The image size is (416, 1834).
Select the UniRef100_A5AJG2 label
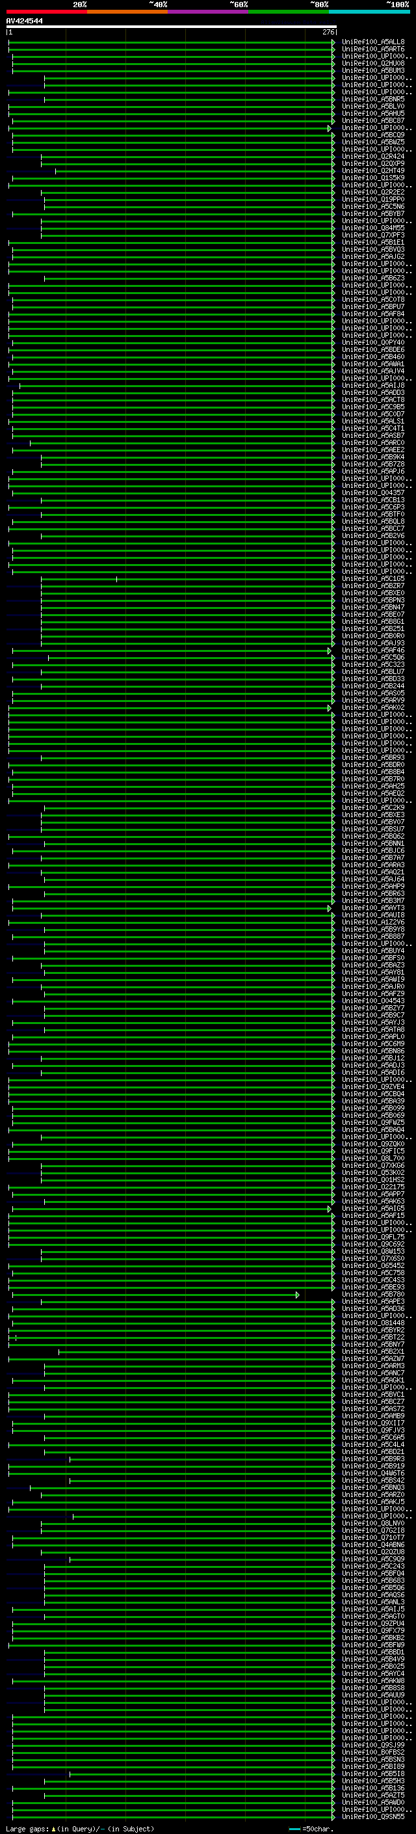point(373,256)
